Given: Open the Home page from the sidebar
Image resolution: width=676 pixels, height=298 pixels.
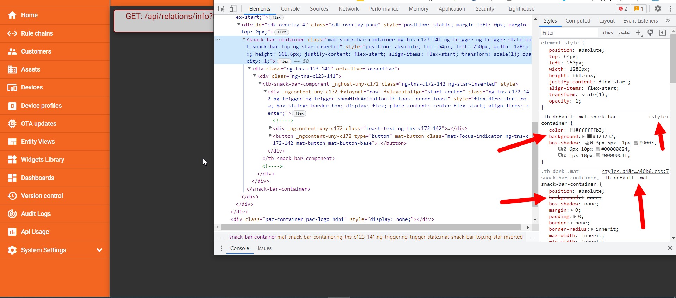Looking at the screenshot, I should tap(55, 15).
